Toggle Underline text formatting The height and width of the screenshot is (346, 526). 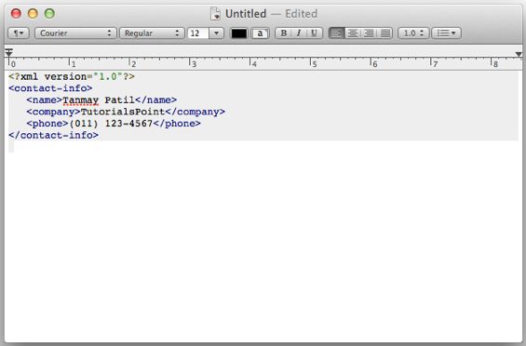(315, 33)
